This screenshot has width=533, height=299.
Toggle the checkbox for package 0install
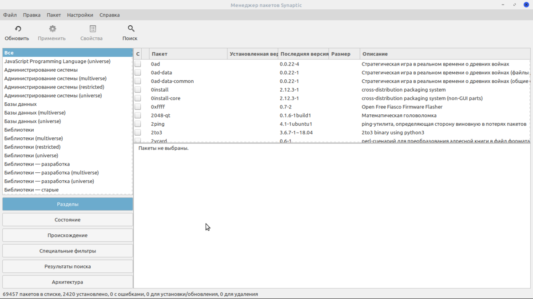[x=138, y=90]
